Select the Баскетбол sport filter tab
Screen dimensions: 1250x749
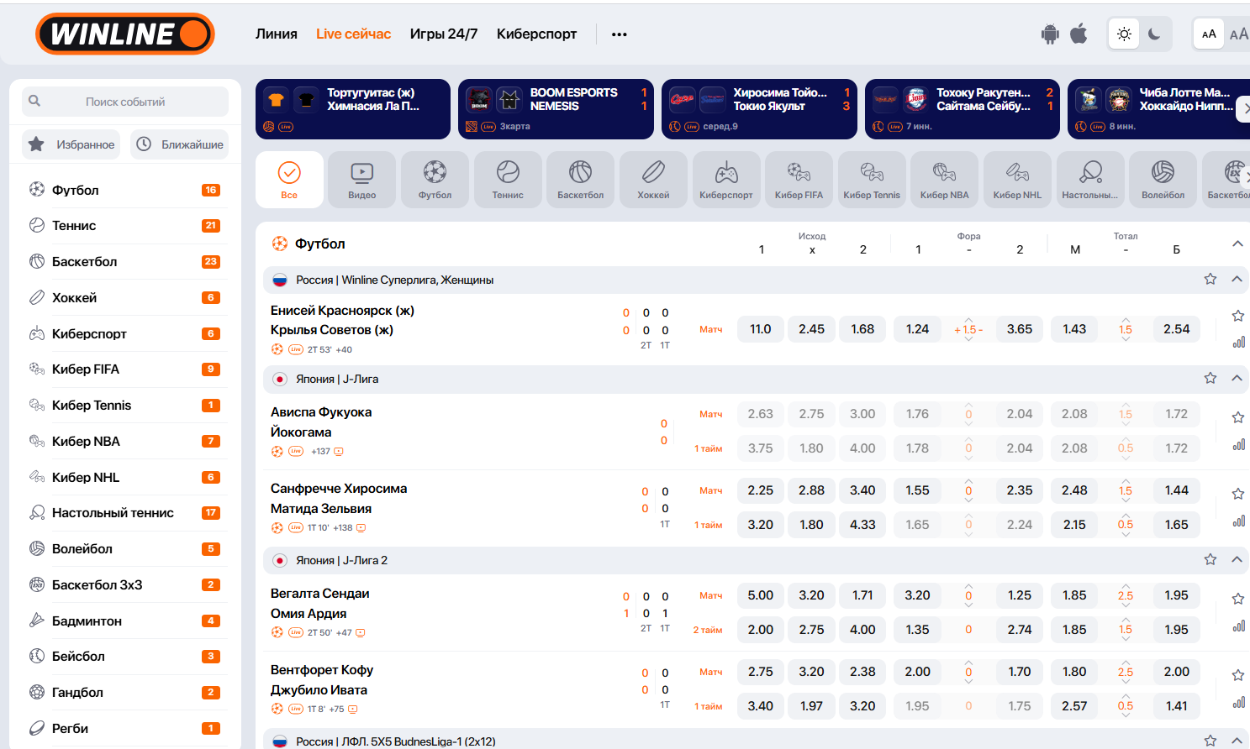(581, 180)
